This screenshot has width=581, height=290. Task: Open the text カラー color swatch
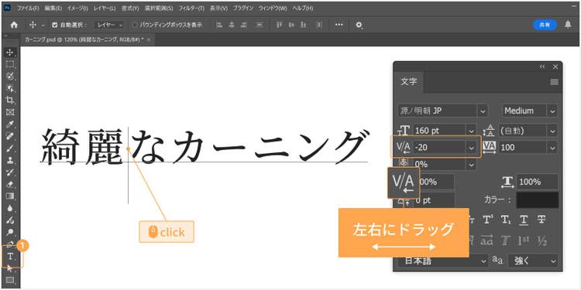point(538,200)
